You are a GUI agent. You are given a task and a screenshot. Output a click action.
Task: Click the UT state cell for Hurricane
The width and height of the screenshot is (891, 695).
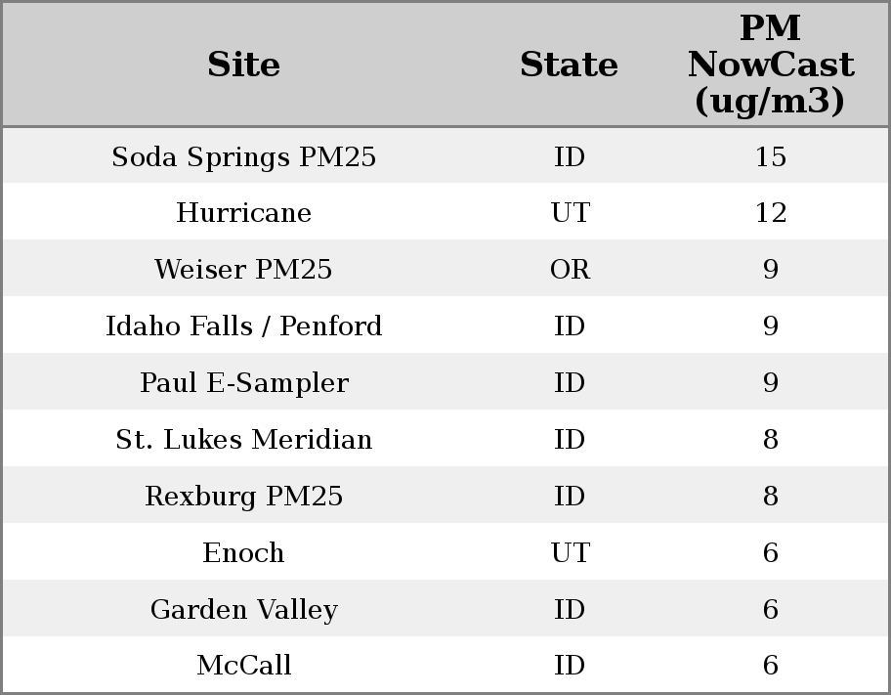coord(570,213)
